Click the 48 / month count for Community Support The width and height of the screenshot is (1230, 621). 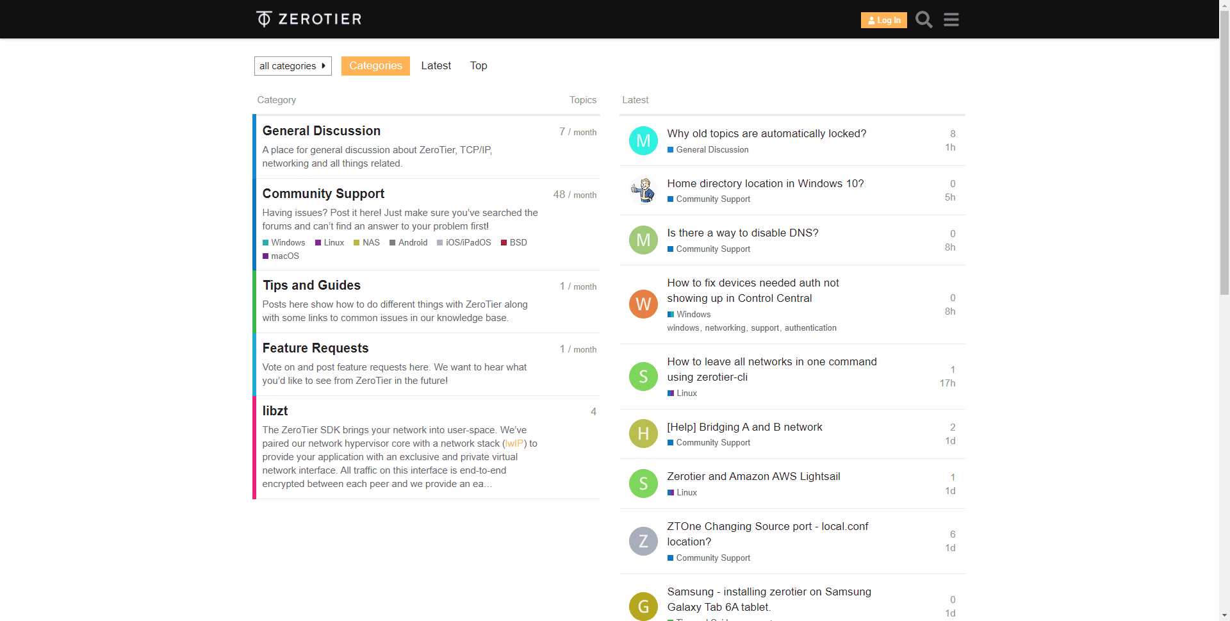(575, 194)
